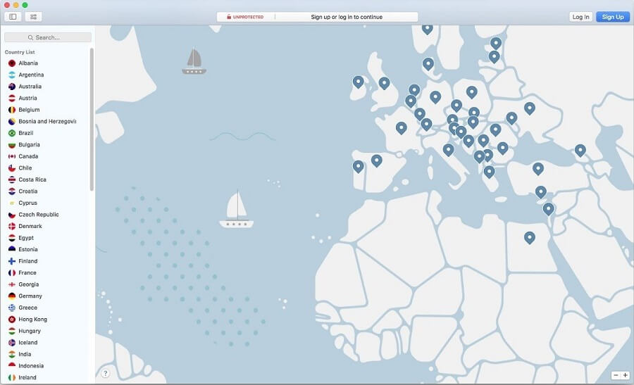634x385 pixels.
Task: Select Hong Kong in the list
Action: (x=32, y=320)
